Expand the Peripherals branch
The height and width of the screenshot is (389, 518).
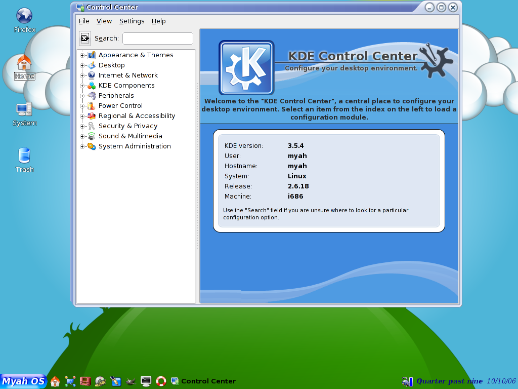click(x=82, y=96)
